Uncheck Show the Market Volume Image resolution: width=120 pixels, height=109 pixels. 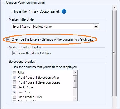coord(14,53)
